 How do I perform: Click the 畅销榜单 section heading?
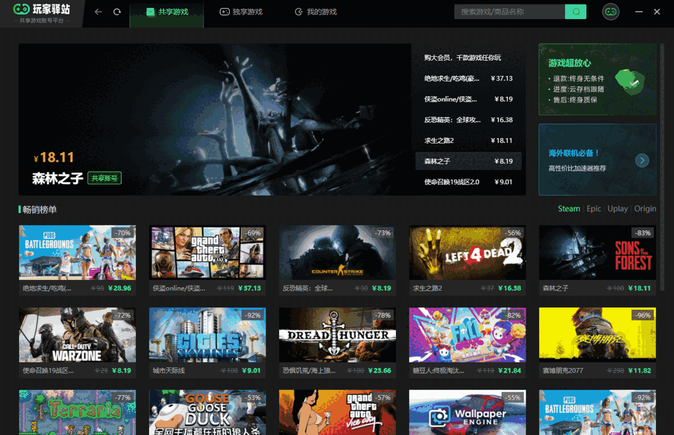(40, 210)
